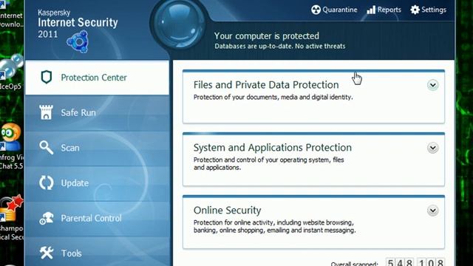Select the Protection Center tab
The width and height of the screenshot is (473, 266).
[x=97, y=78]
